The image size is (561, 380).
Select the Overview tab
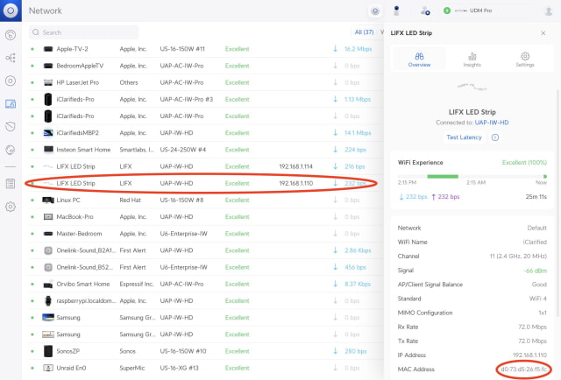click(x=419, y=59)
